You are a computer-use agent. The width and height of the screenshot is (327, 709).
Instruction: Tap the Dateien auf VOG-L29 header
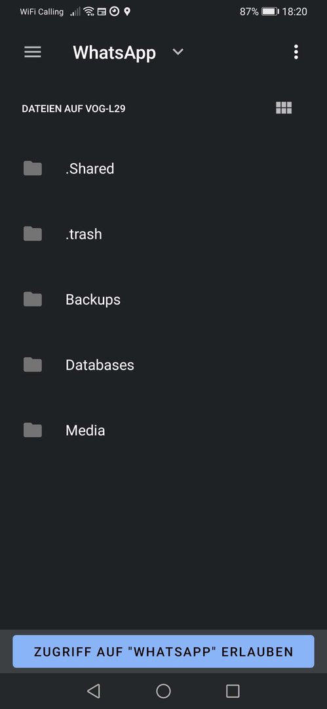click(73, 109)
